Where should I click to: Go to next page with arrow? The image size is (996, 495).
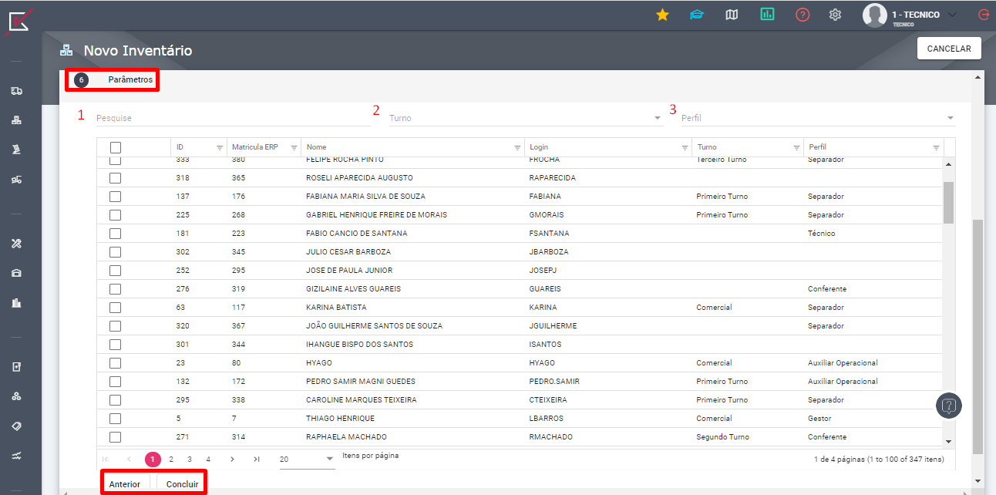(232, 460)
